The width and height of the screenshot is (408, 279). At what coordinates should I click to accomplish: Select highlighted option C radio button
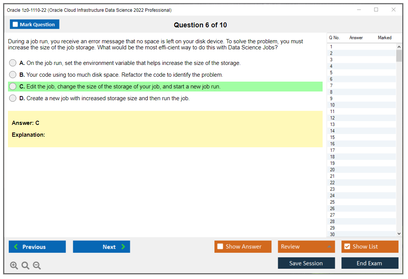13,87
